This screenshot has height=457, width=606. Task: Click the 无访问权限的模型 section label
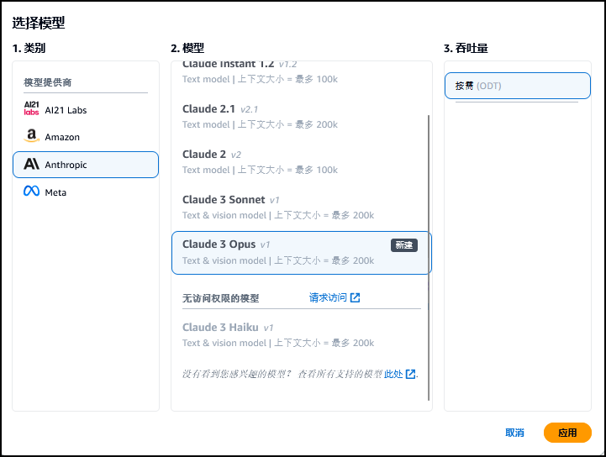tap(221, 298)
